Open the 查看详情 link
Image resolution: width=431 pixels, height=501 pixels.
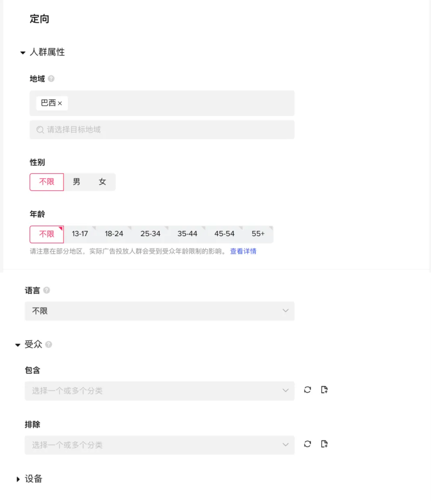pos(243,251)
